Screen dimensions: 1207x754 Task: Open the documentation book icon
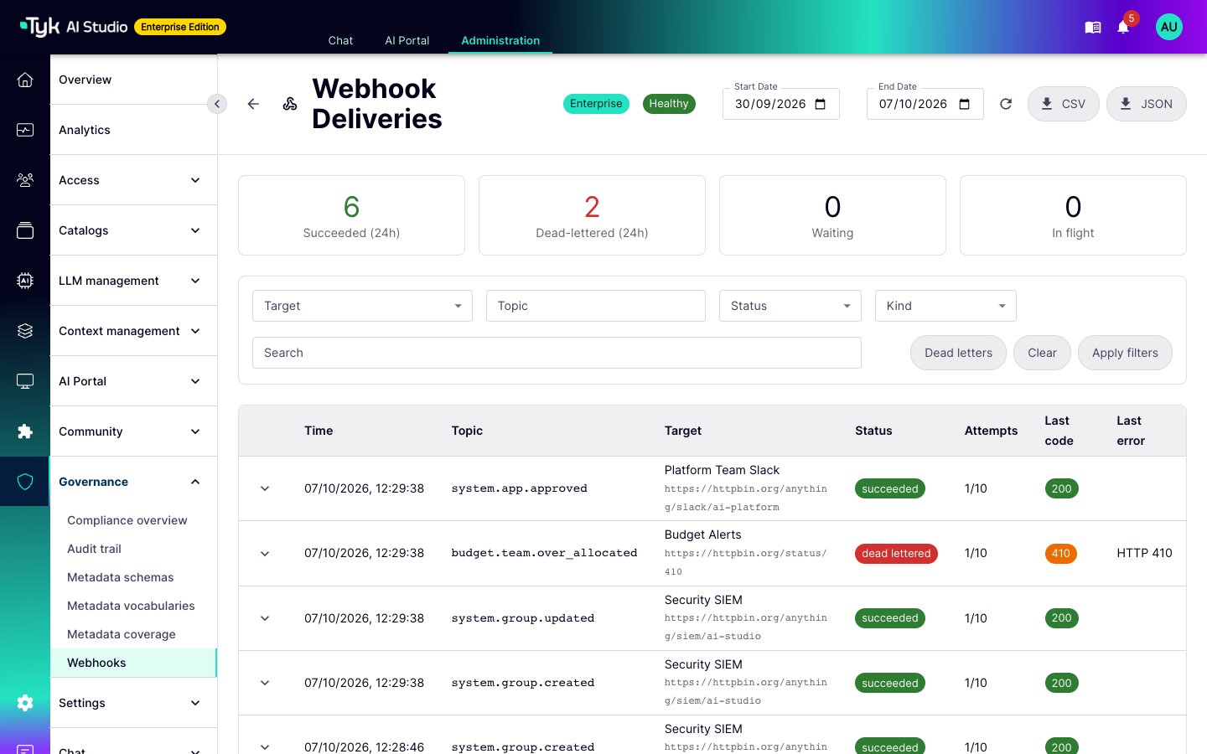click(1093, 28)
